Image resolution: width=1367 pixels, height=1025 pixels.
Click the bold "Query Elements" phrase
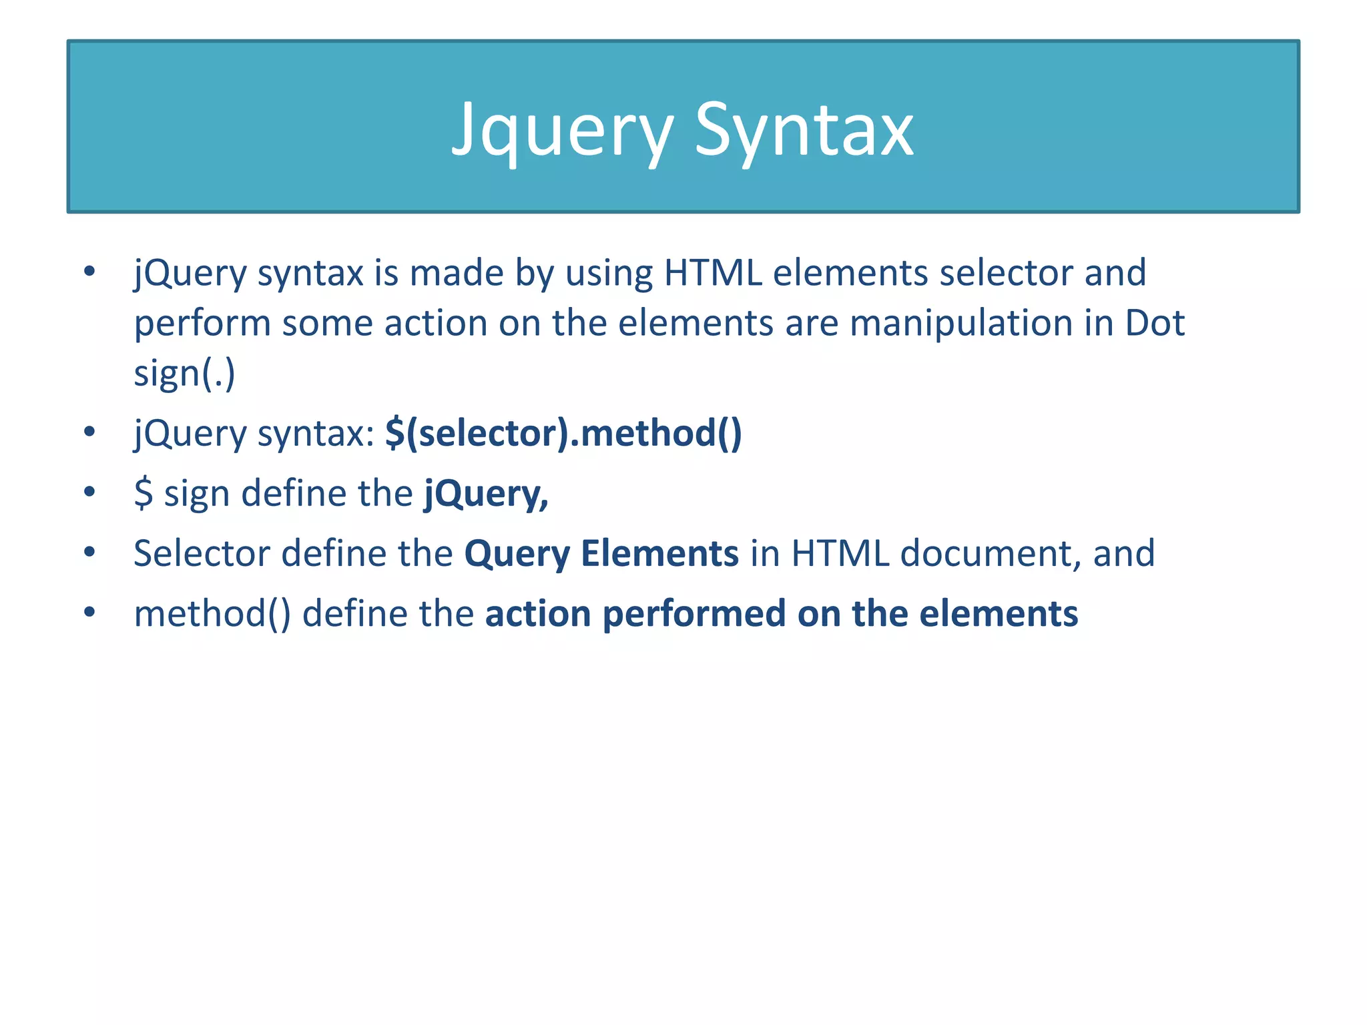pyautogui.click(x=601, y=554)
